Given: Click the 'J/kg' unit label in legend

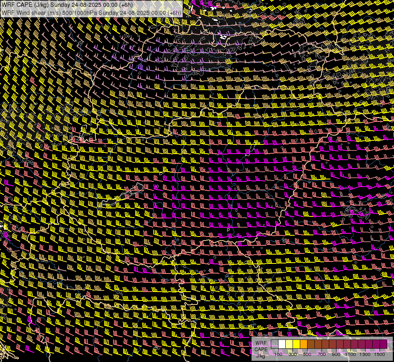Looking at the screenshot, I should coord(260,356).
